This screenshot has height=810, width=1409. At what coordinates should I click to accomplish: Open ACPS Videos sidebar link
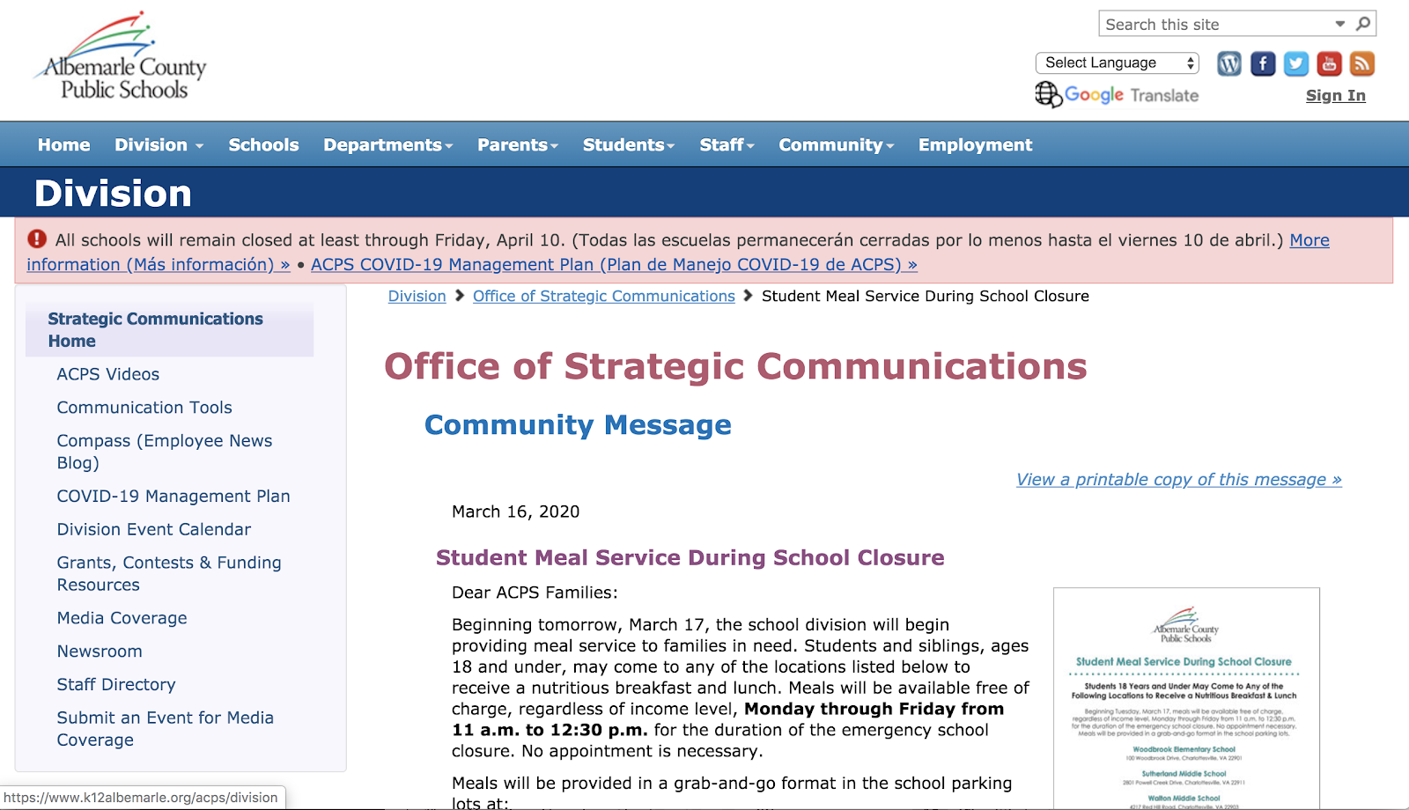[108, 374]
